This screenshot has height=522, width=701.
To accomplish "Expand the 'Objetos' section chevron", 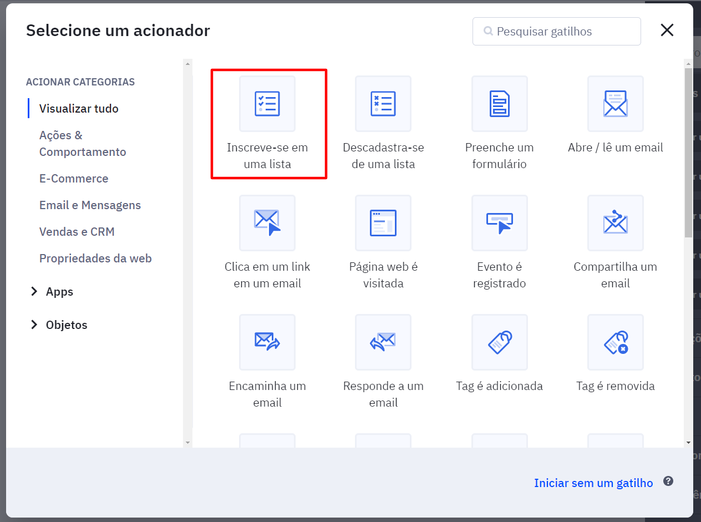I will (34, 325).
